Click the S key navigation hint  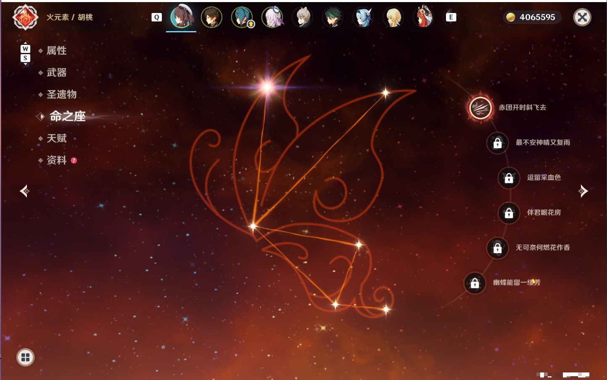tap(25, 58)
